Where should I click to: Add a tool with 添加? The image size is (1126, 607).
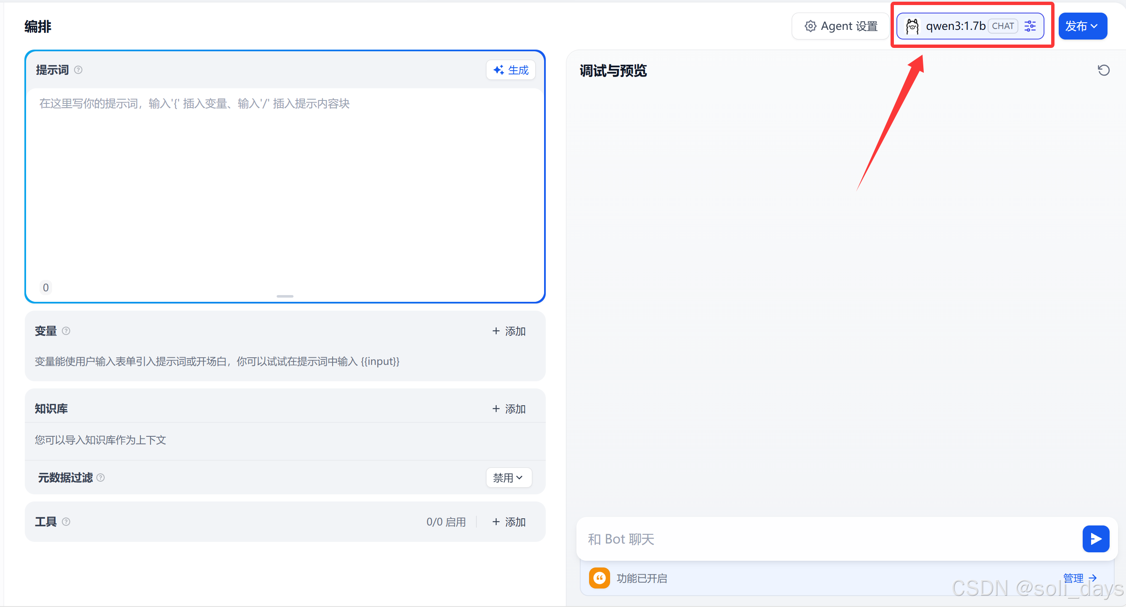pos(509,522)
